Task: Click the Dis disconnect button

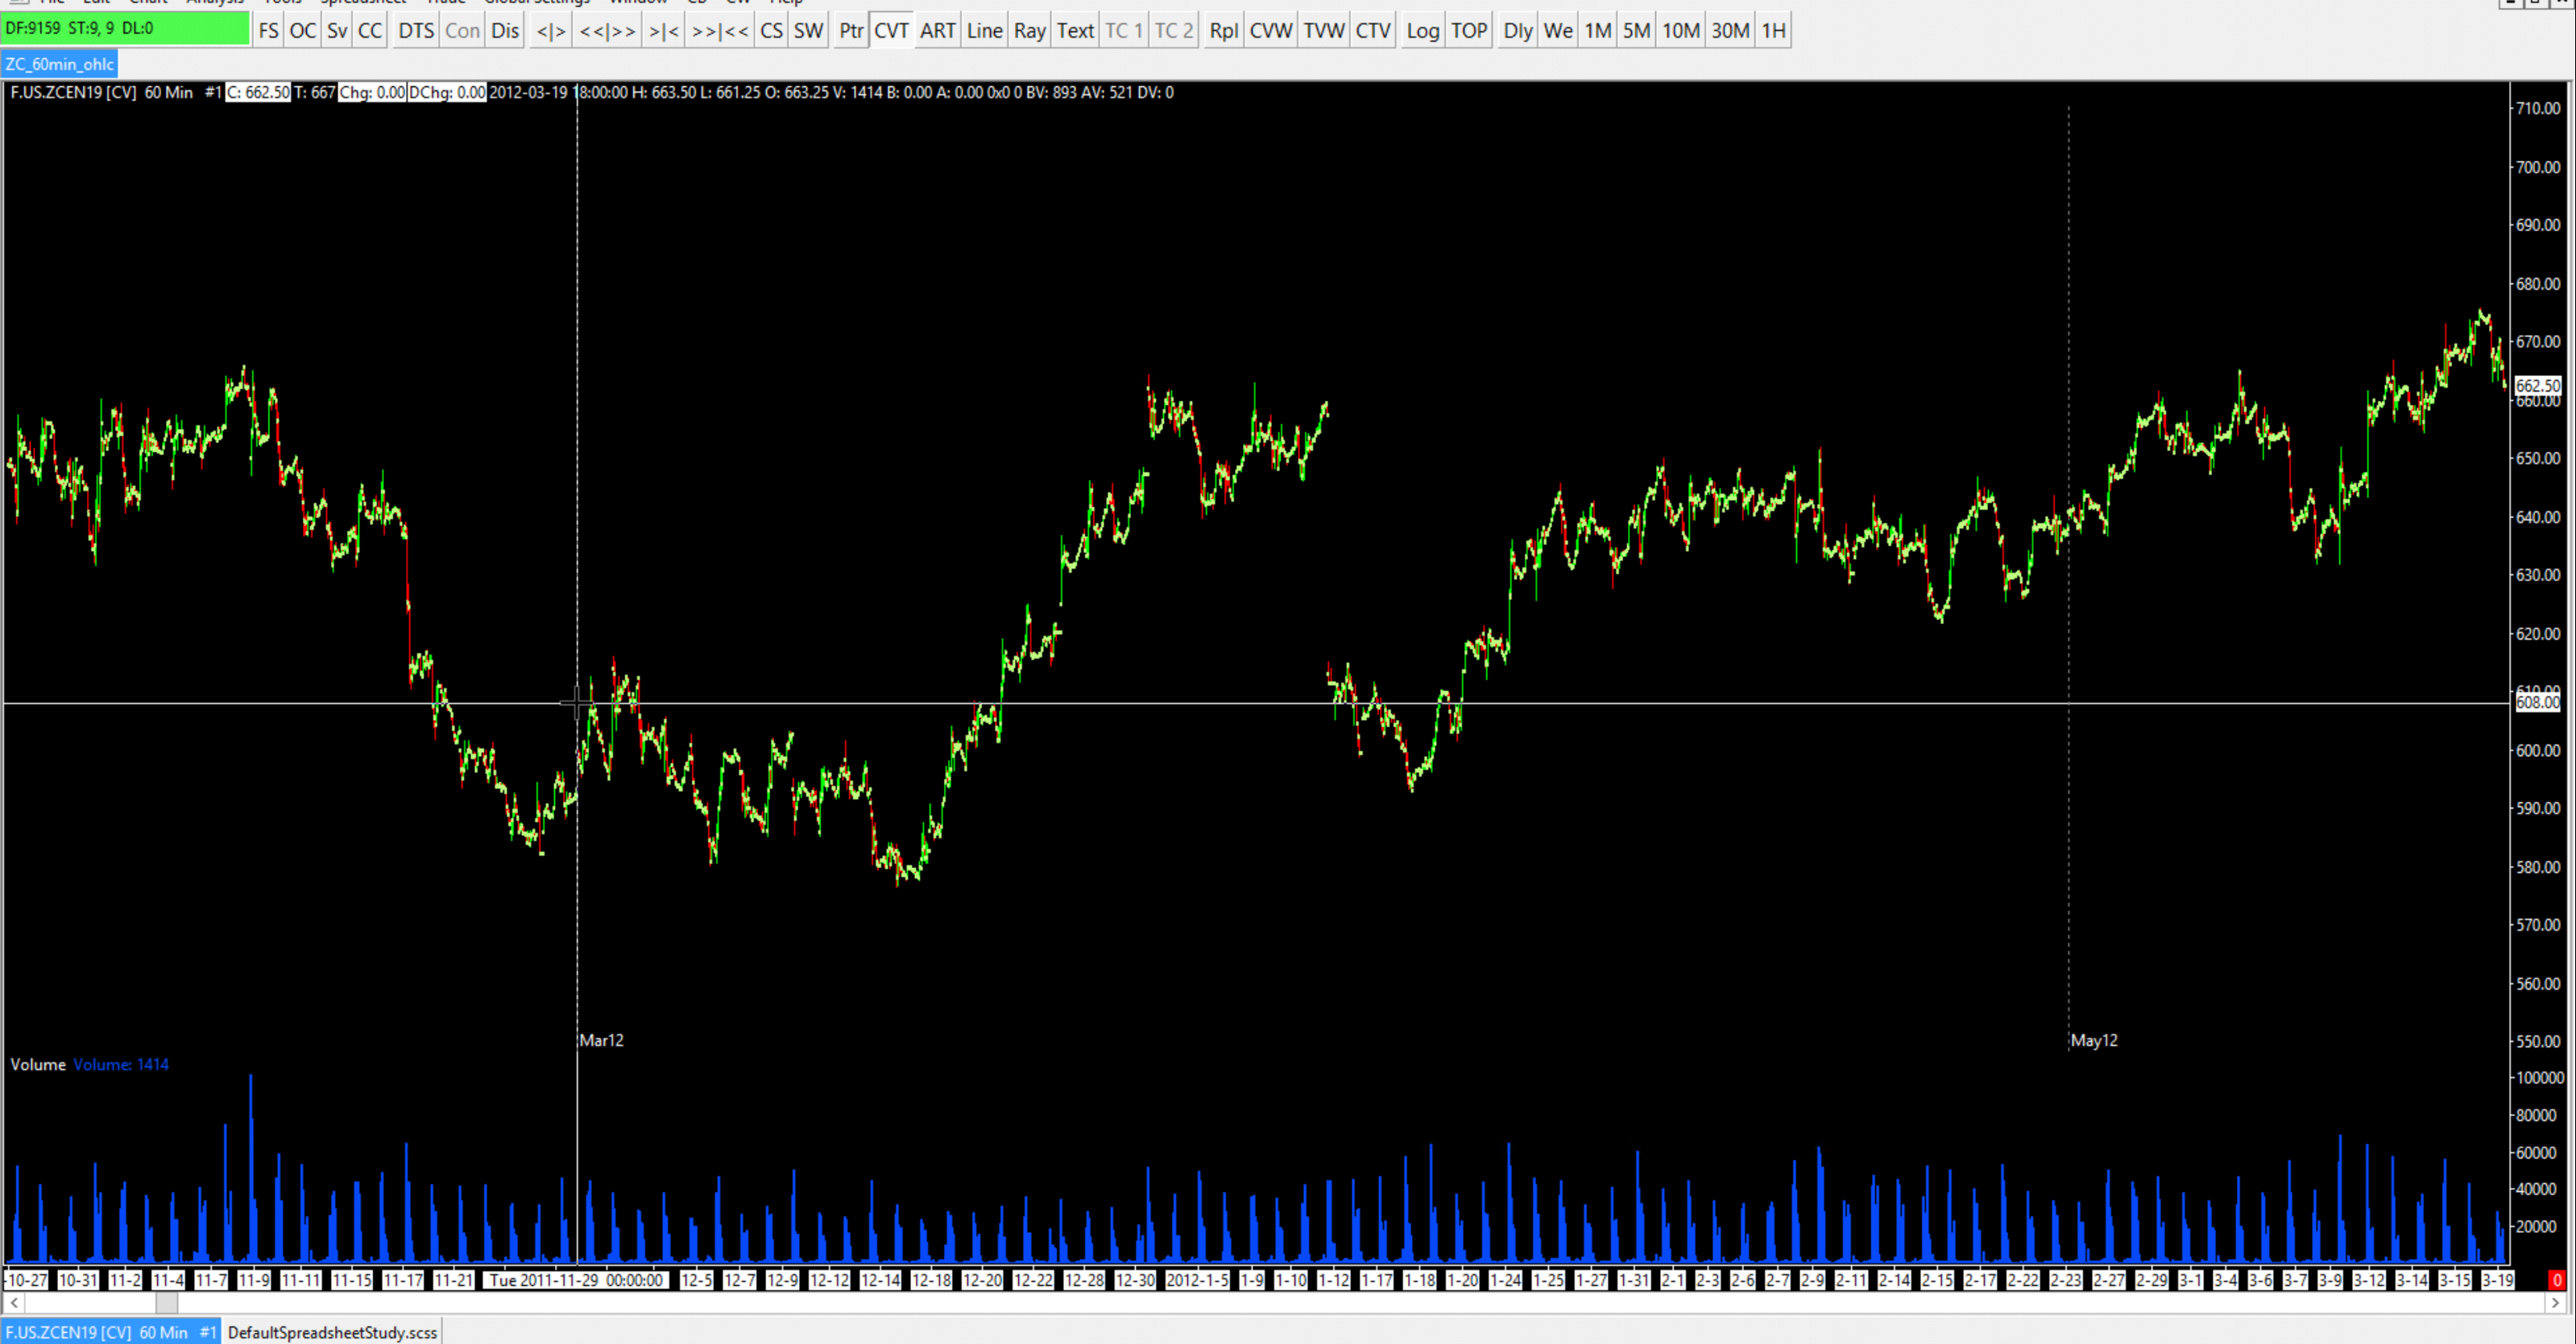Action: click(505, 31)
